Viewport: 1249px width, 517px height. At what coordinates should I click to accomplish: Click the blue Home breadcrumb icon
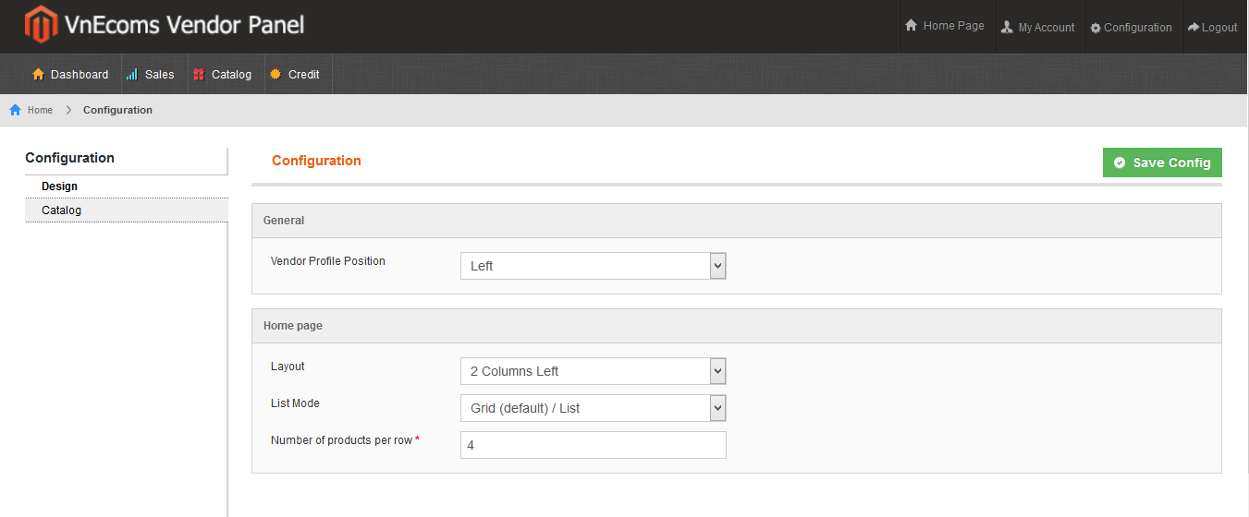tap(16, 110)
